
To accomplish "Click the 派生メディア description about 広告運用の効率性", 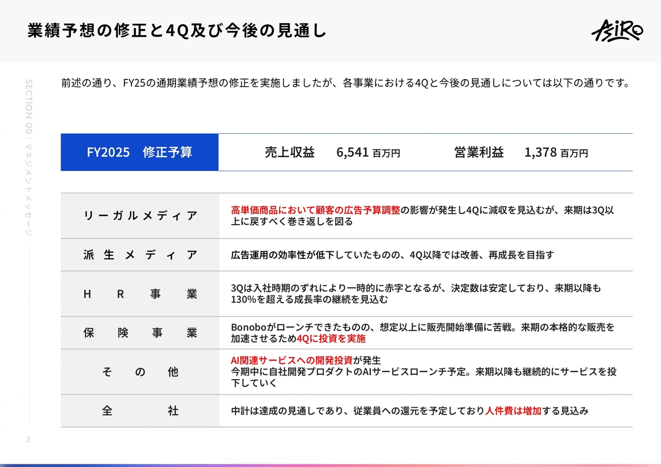I will pyautogui.click(x=392, y=255).
